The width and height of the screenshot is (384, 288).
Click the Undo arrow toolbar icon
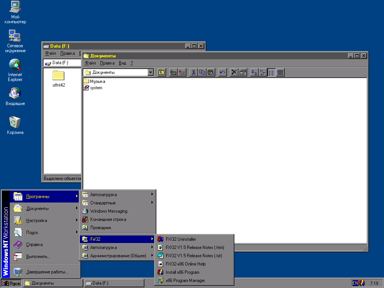point(222,72)
